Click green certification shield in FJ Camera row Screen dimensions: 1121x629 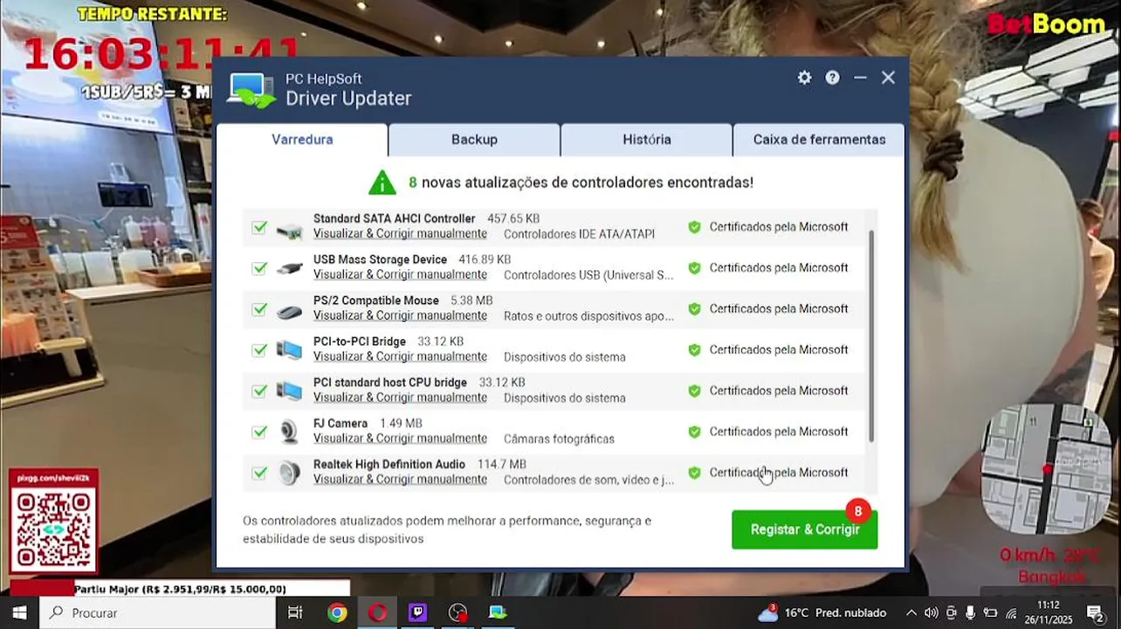(694, 432)
